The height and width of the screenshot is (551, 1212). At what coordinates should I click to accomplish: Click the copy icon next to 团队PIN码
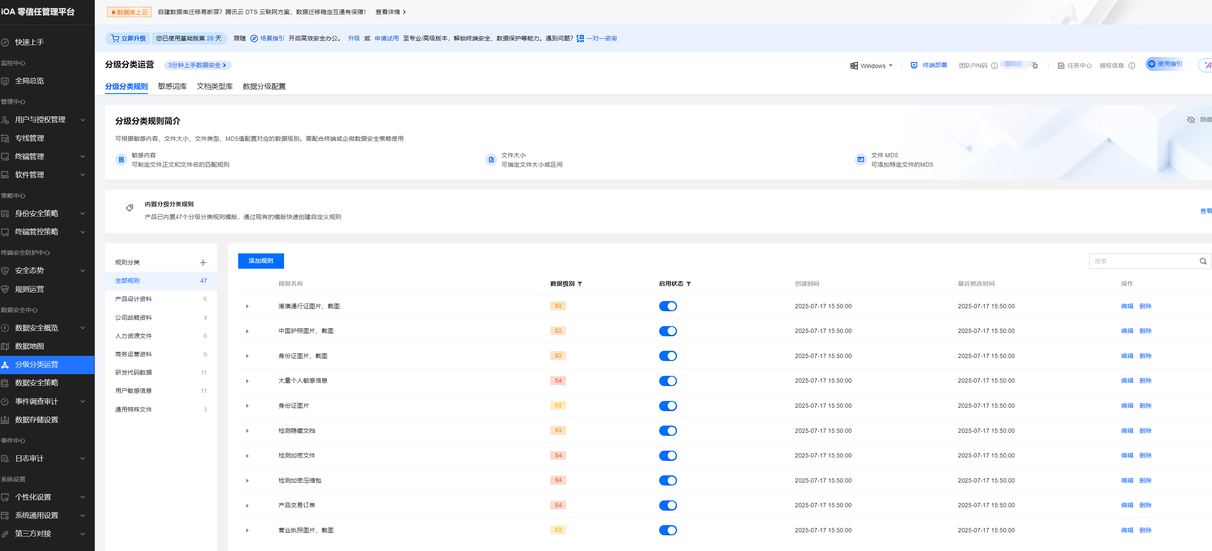pyautogui.click(x=1035, y=66)
